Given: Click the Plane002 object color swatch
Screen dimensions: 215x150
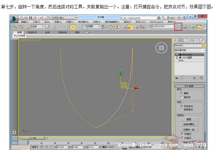Looking at the screenshot, I should [204, 46].
